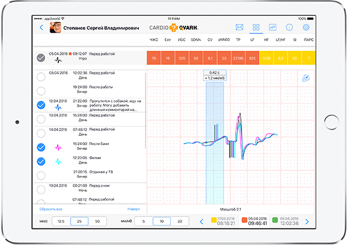
Task: Uncheck the 09:12:07 Утро record
Action: tap(41, 58)
